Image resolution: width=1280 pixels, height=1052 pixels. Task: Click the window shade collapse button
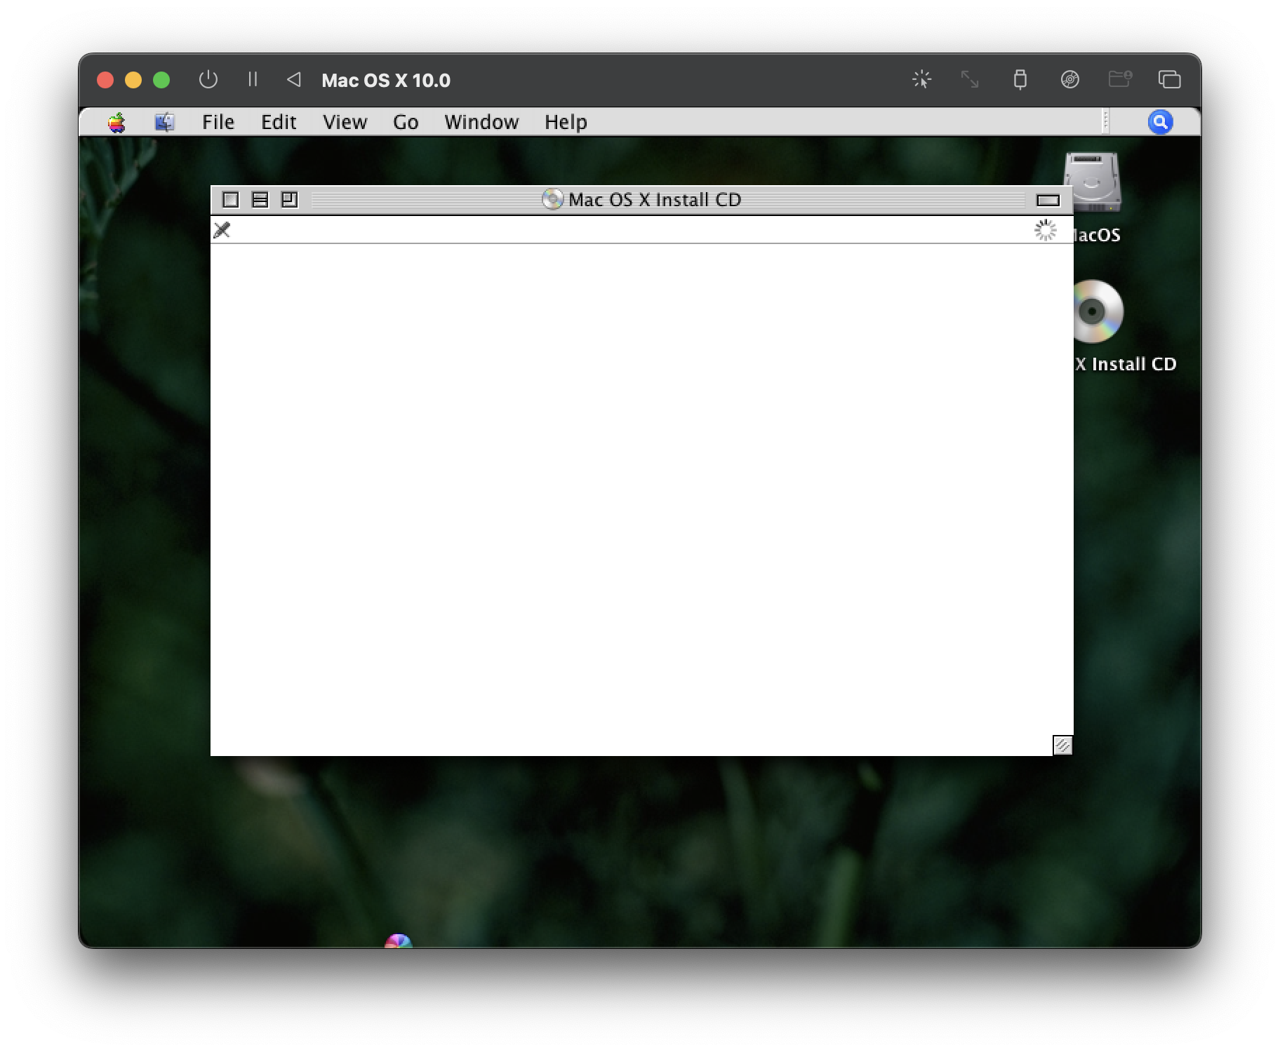click(x=1048, y=201)
